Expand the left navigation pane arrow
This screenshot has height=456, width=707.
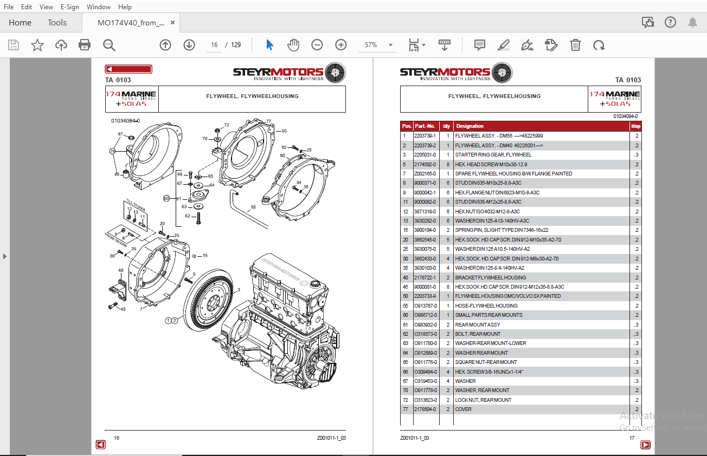(5, 256)
